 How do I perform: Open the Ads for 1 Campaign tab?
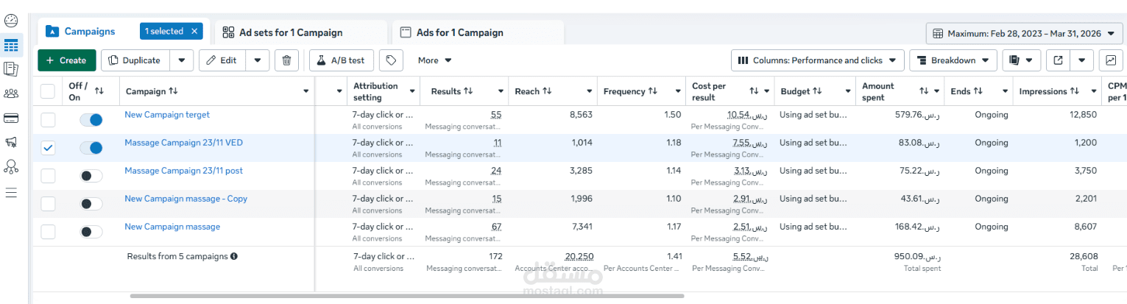point(459,32)
